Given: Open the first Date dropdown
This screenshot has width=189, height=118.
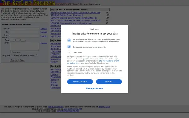Looking at the screenshot, I should [x=12, y=40].
